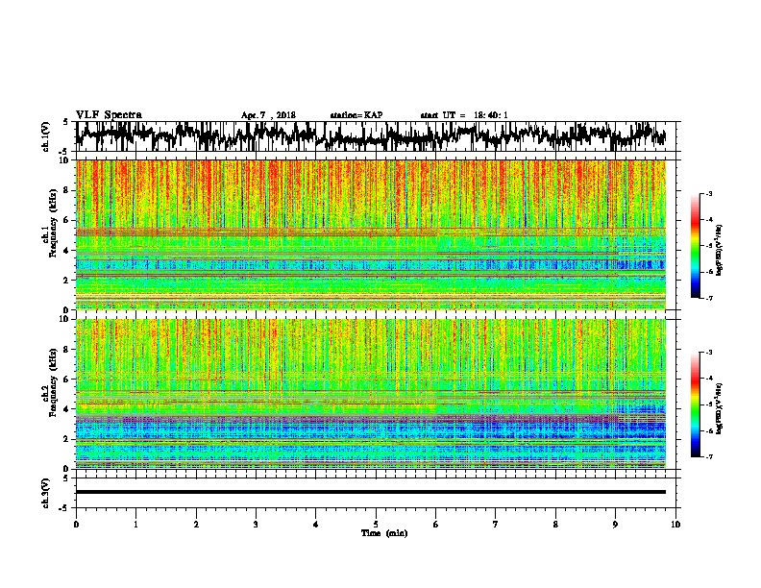Click the 0 tick on the time axis

pyautogui.click(x=76, y=525)
